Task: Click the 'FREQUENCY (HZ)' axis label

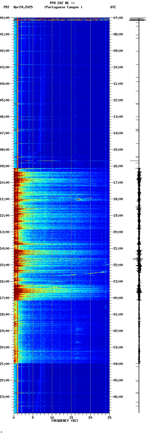Action: tap(65, 421)
